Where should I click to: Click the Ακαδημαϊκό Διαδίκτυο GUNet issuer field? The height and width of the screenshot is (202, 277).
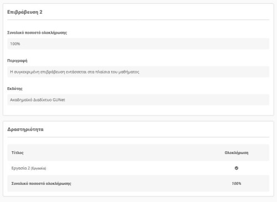click(138, 100)
